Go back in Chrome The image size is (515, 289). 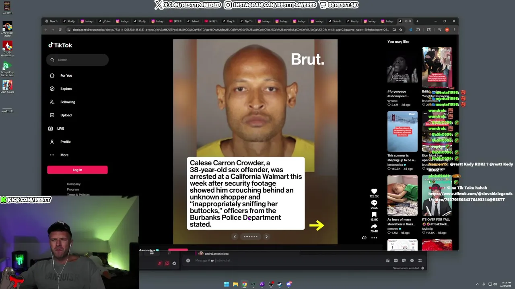45,30
